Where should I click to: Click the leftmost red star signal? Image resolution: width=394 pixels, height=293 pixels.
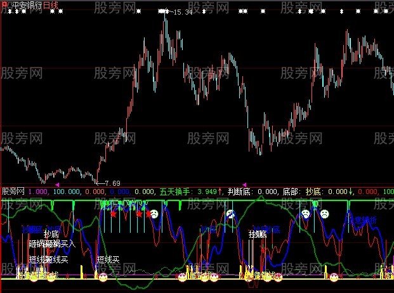click(x=113, y=214)
